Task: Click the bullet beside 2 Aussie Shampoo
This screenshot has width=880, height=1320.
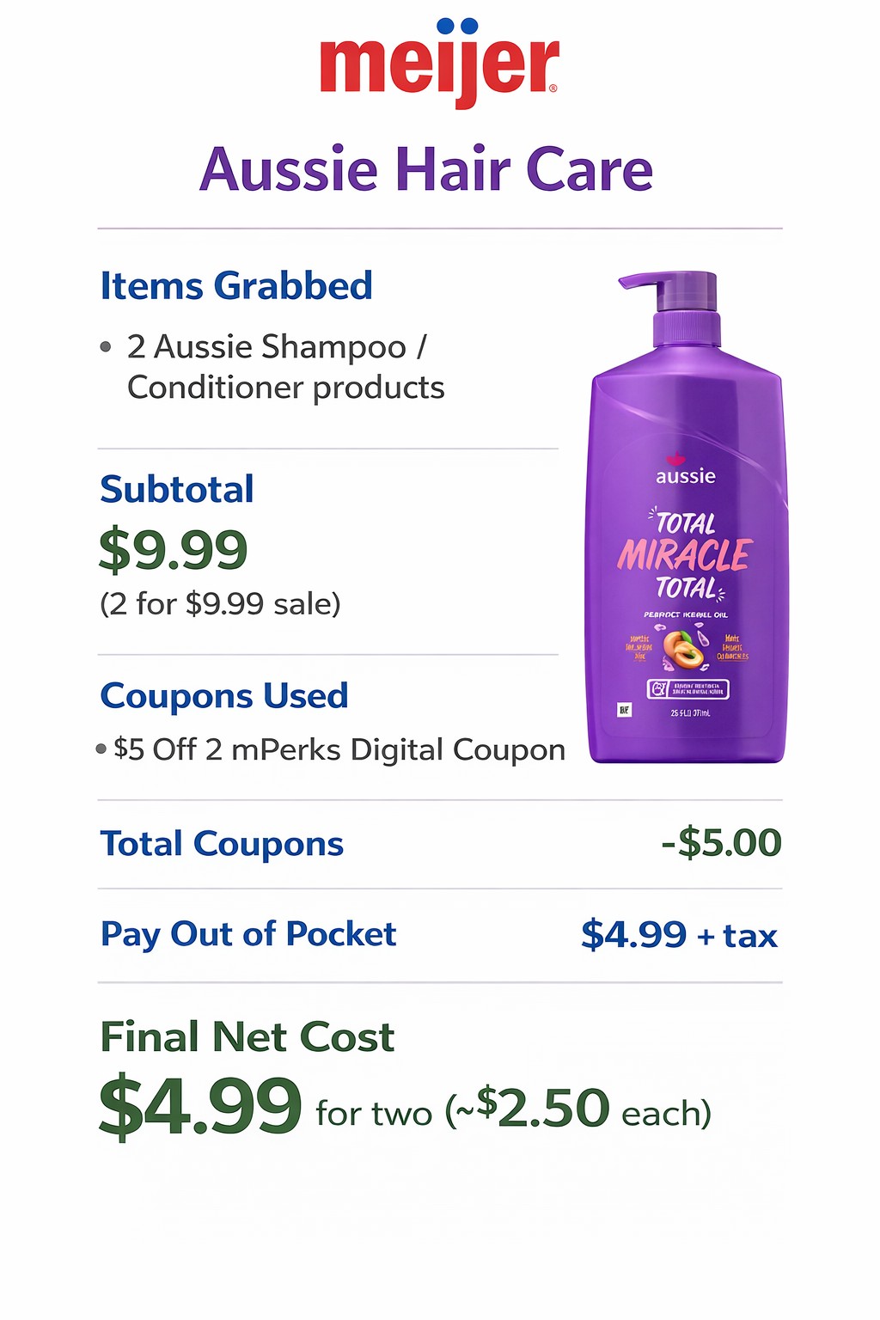Action: point(106,347)
